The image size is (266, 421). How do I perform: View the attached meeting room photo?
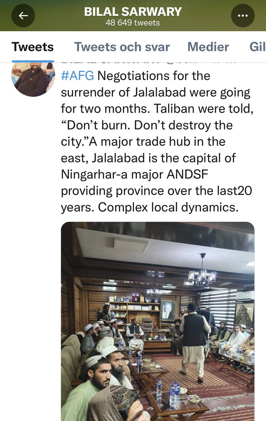158,321
